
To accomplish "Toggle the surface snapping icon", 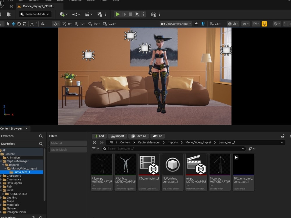I will point(43,24).
